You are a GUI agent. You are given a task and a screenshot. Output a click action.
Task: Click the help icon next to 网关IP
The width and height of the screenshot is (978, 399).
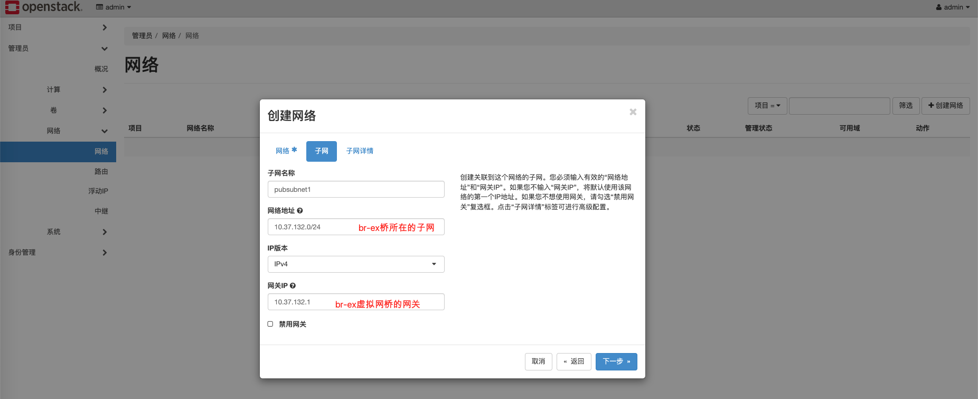click(x=293, y=286)
